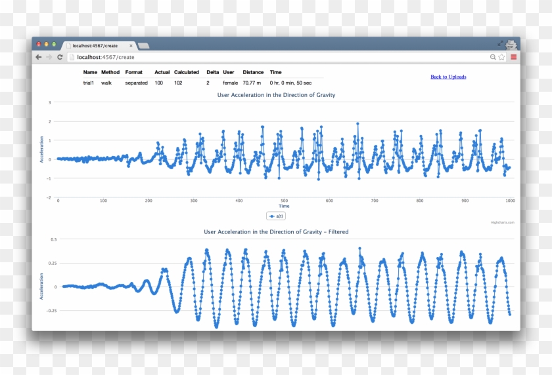Open the Highcharts.com credit link
Screen dimensions: 552x375
pyautogui.click(x=502, y=222)
